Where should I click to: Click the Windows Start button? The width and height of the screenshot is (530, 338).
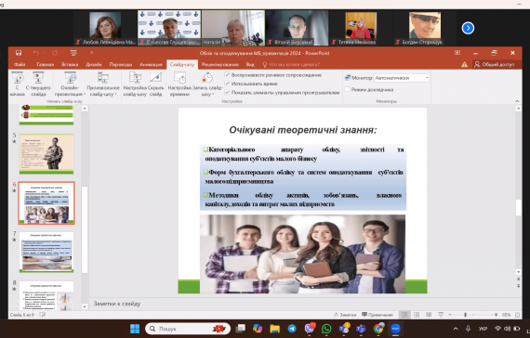pyautogui.click(x=135, y=329)
